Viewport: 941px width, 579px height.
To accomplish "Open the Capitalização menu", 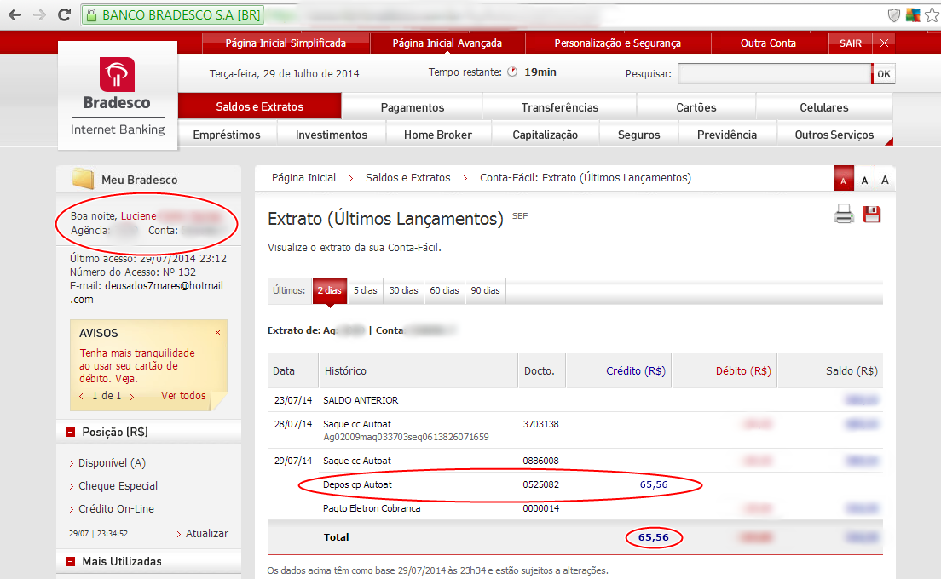I will click(x=545, y=135).
